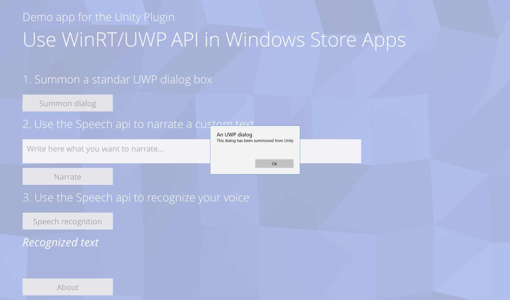The height and width of the screenshot is (300, 510).
Task: Click the 'An UWP dialog' title text
Action: (x=234, y=135)
